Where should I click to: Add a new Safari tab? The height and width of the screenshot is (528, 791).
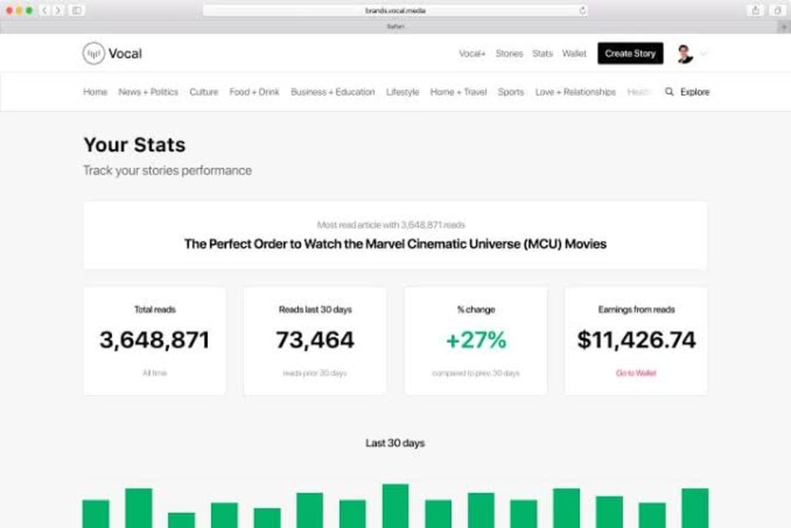783,27
